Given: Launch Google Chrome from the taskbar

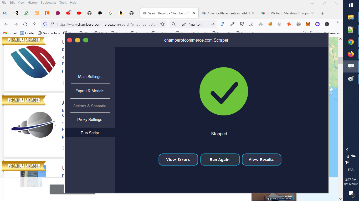Looking at the screenshot, I should click(351, 42).
